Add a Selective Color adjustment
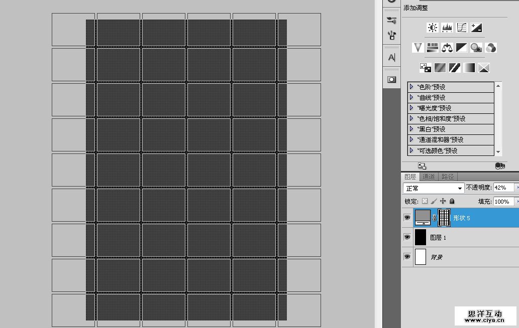The image size is (519, 328). (x=484, y=68)
